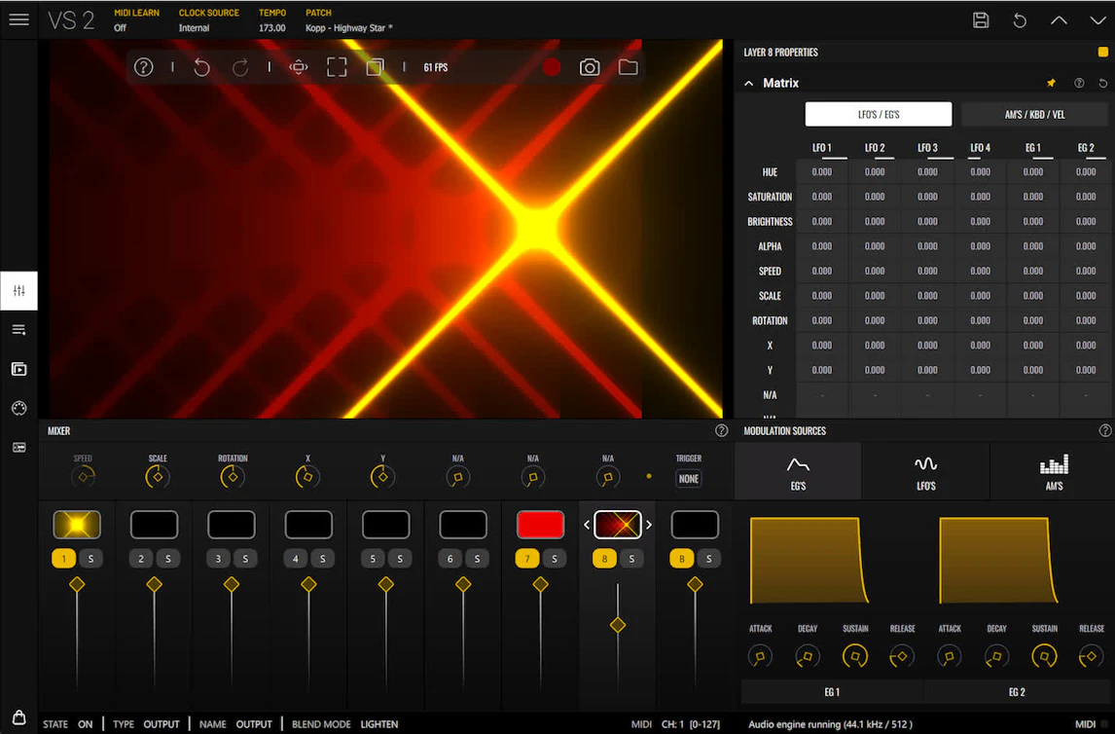Click the undo arrow in the preview toolbar
The image size is (1115, 734).
pyautogui.click(x=202, y=67)
